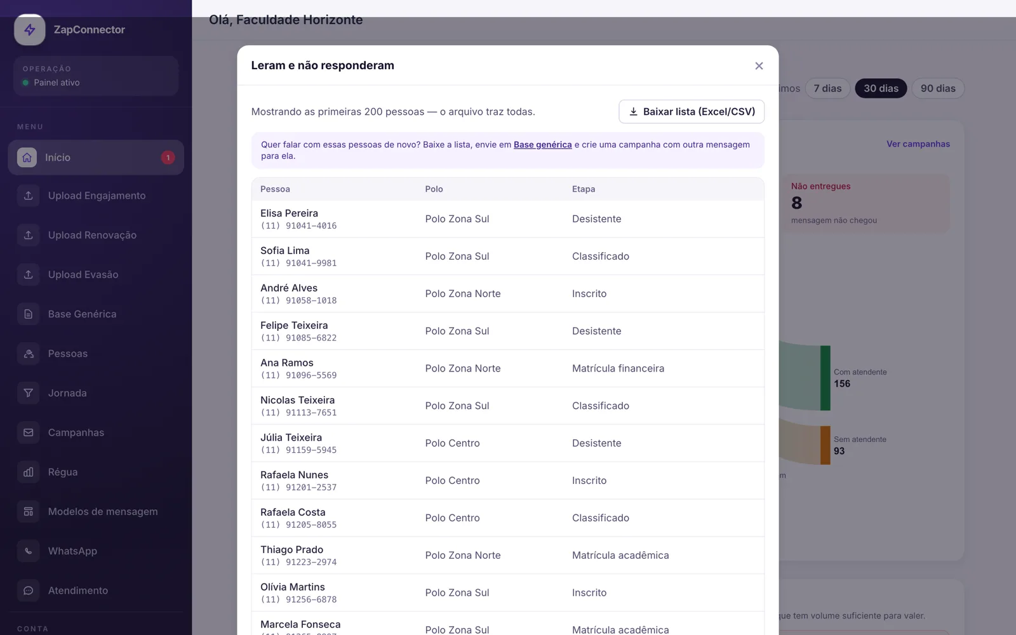1016x635 pixels.
Task: Click the Base Genérica document icon
Action: pyautogui.click(x=28, y=314)
